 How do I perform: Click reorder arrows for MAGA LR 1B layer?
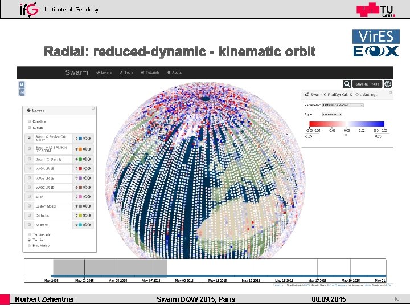click(x=77, y=169)
